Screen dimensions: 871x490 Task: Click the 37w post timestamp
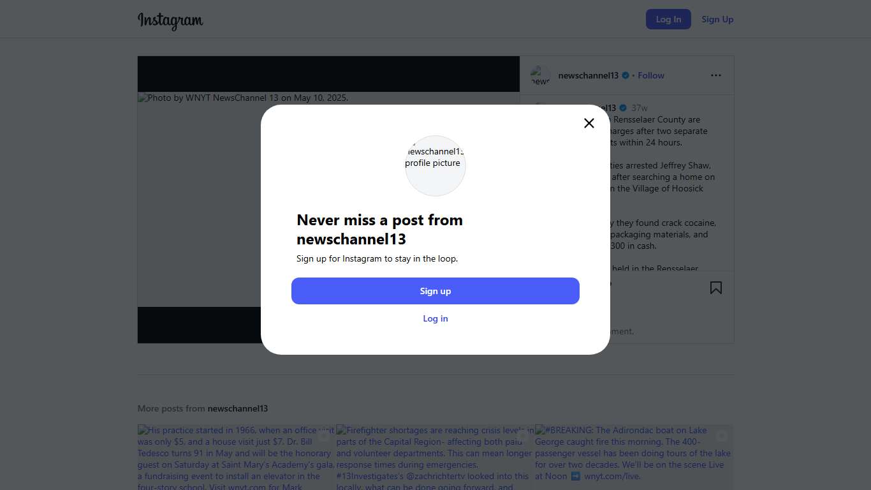(x=640, y=108)
